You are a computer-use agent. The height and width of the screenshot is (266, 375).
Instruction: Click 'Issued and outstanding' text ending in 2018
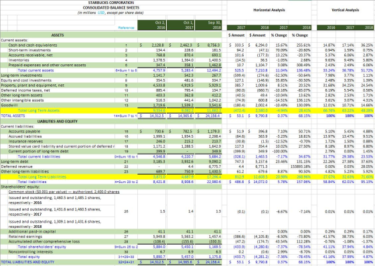pyautogui.click(x=55, y=224)
